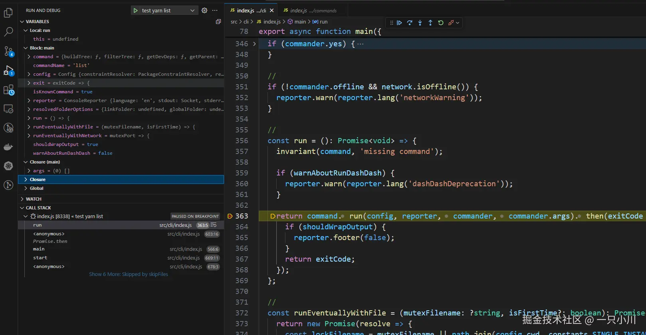Disconnect the debugger with the plug icon
Viewport: 646px width, 335px height.
[451, 23]
